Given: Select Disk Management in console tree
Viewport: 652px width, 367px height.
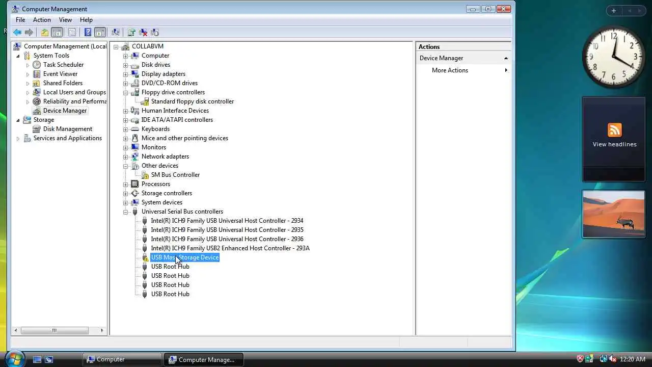Looking at the screenshot, I should pyautogui.click(x=67, y=129).
